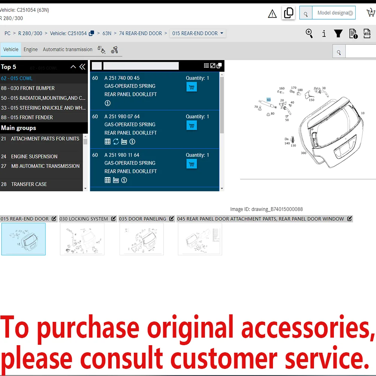Open 88 - 030 FRONT BUMPER
The height and width of the screenshot is (376, 376).
click(x=44, y=88)
